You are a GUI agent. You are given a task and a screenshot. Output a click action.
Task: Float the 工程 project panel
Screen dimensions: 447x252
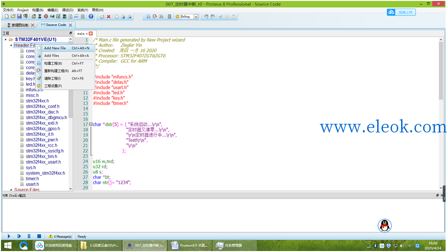coord(70,33)
